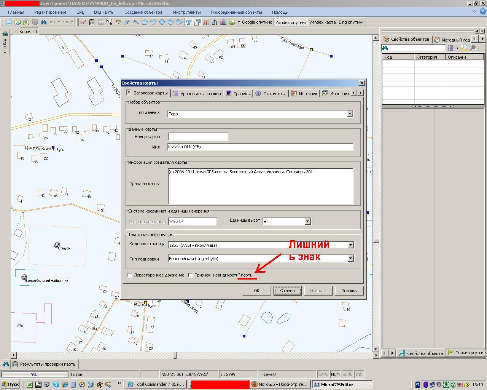Click the new document icon
Image resolution: width=487 pixels, height=390 pixels.
(8, 22)
